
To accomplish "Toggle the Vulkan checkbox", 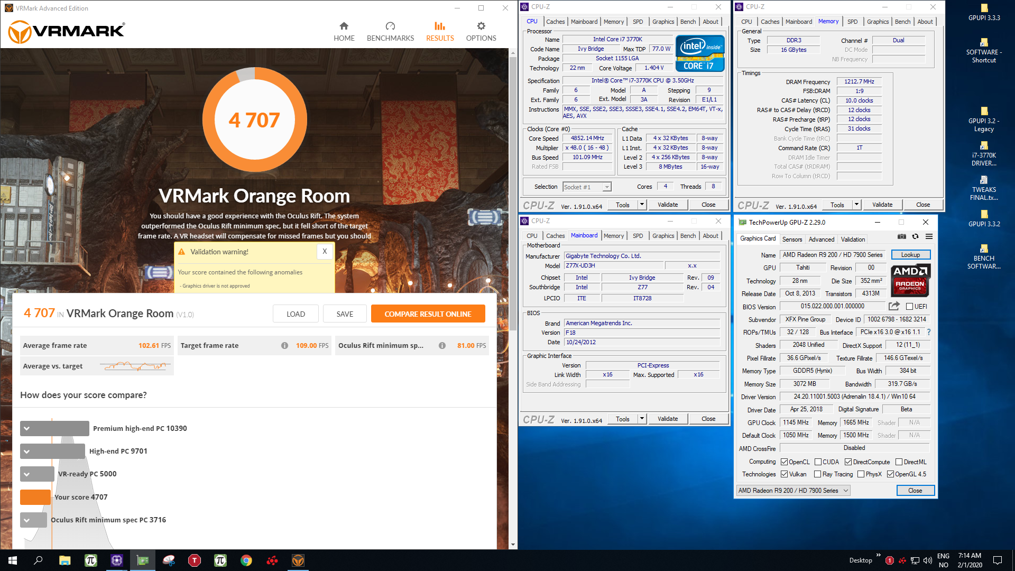I will [x=785, y=474].
